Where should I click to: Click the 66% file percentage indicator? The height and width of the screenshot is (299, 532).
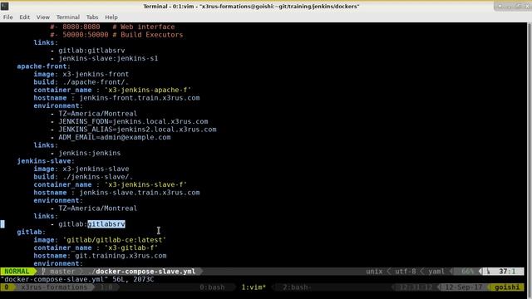tap(467, 272)
